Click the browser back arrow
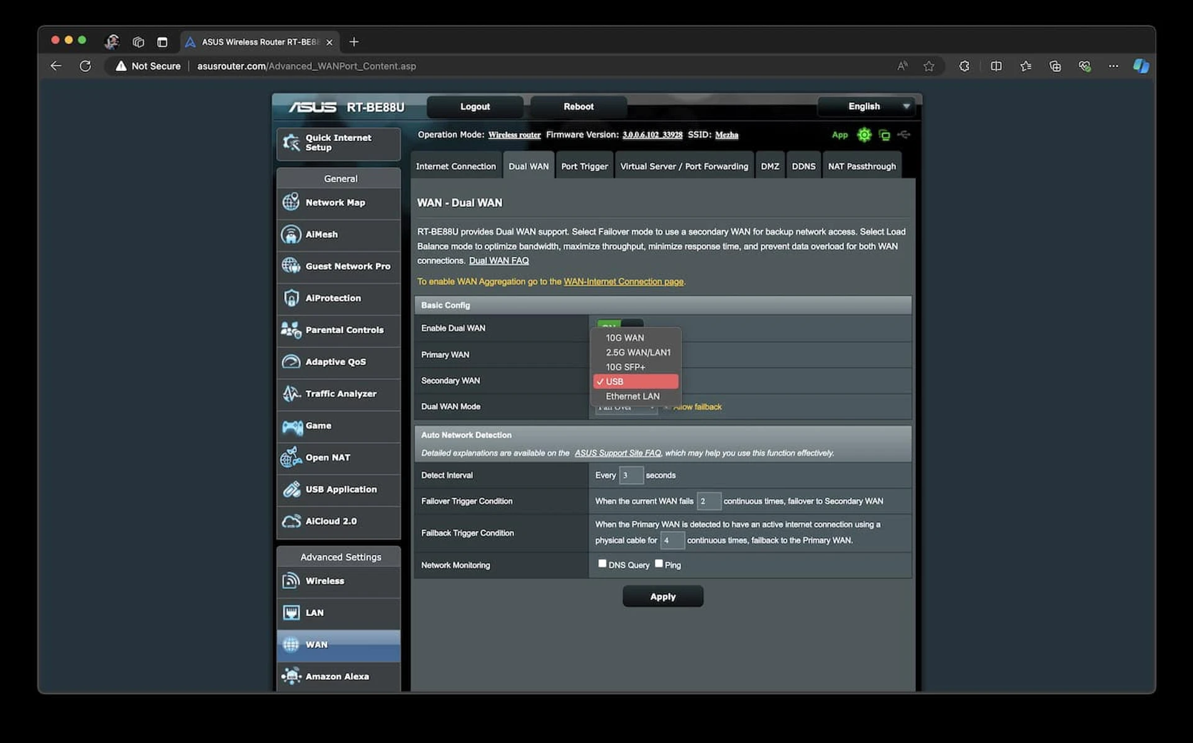The height and width of the screenshot is (743, 1193). [56, 66]
